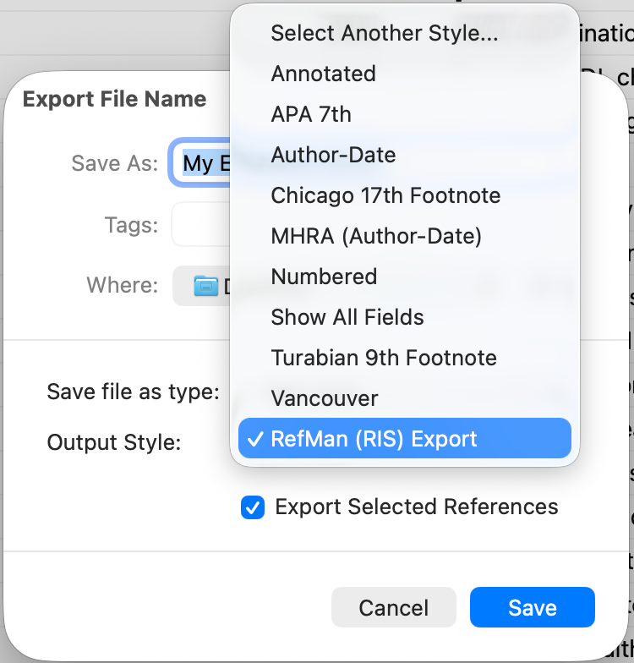Cancel the export dialog
634x663 pixels.
[x=394, y=607]
